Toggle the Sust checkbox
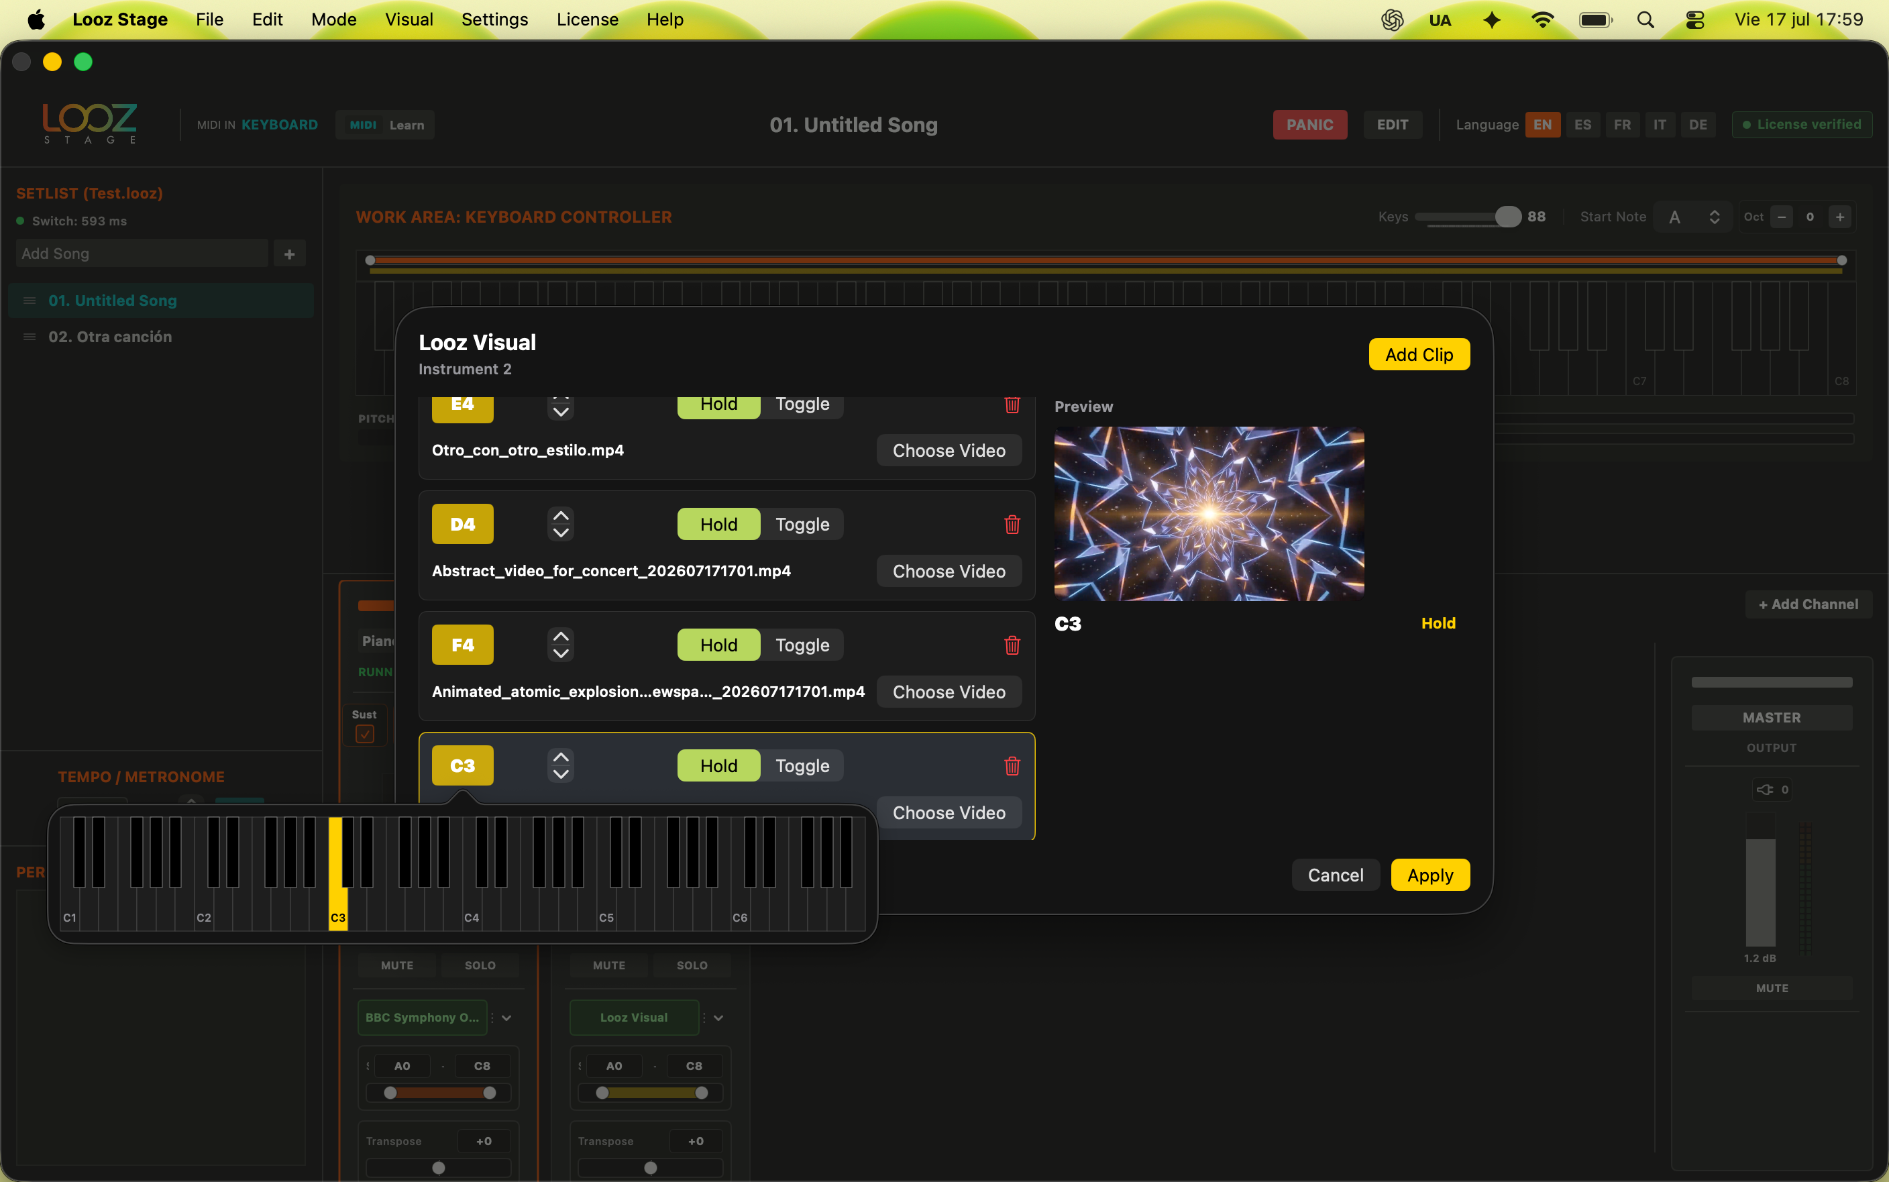 pyautogui.click(x=364, y=733)
